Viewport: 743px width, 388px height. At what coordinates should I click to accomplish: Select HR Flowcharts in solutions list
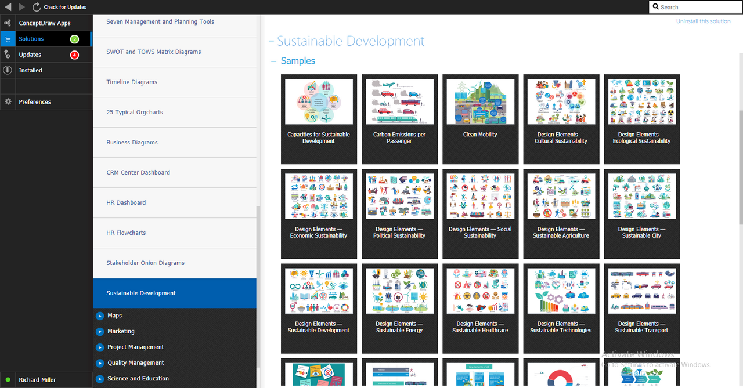(126, 233)
